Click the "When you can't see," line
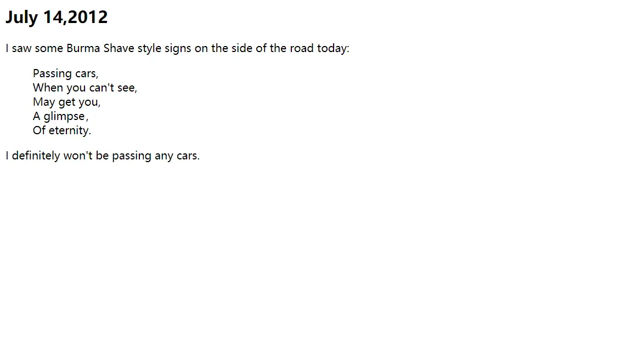632x355 pixels. click(x=84, y=88)
